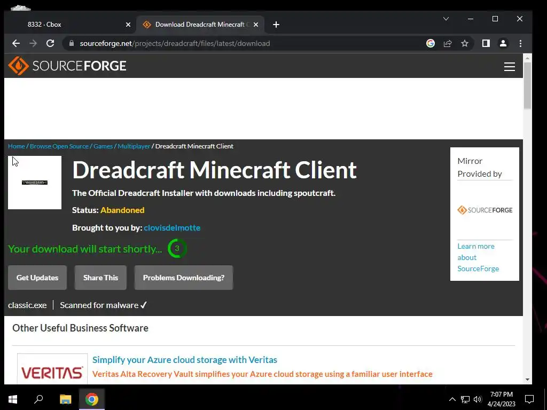This screenshot has height=410, width=547.
Task: Open the notification center icon
Action: (x=529, y=399)
